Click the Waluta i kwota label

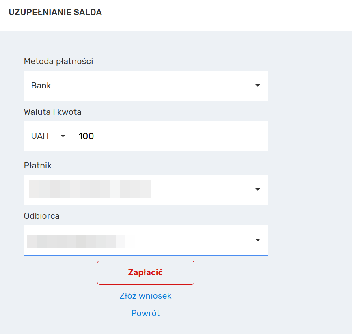tap(53, 112)
